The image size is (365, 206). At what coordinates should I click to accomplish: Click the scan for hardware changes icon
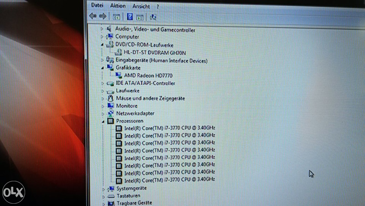coord(153,17)
